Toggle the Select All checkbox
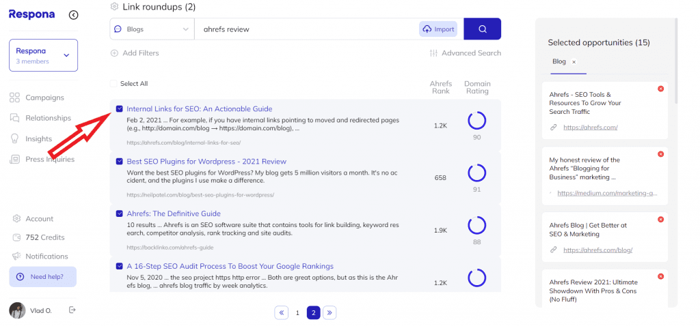Screen dimensions: 700x326 pyautogui.click(x=113, y=83)
